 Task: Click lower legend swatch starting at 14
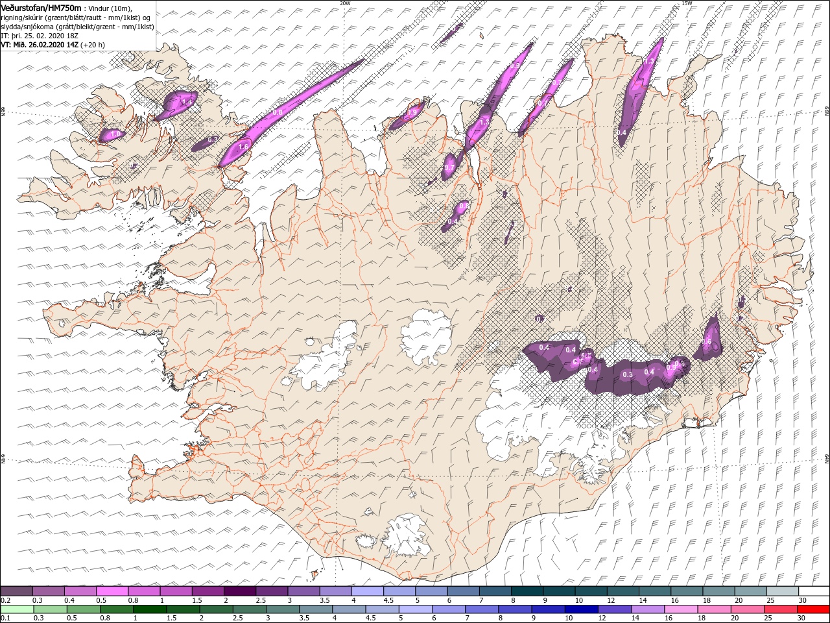pyautogui.click(x=647, y=609)
